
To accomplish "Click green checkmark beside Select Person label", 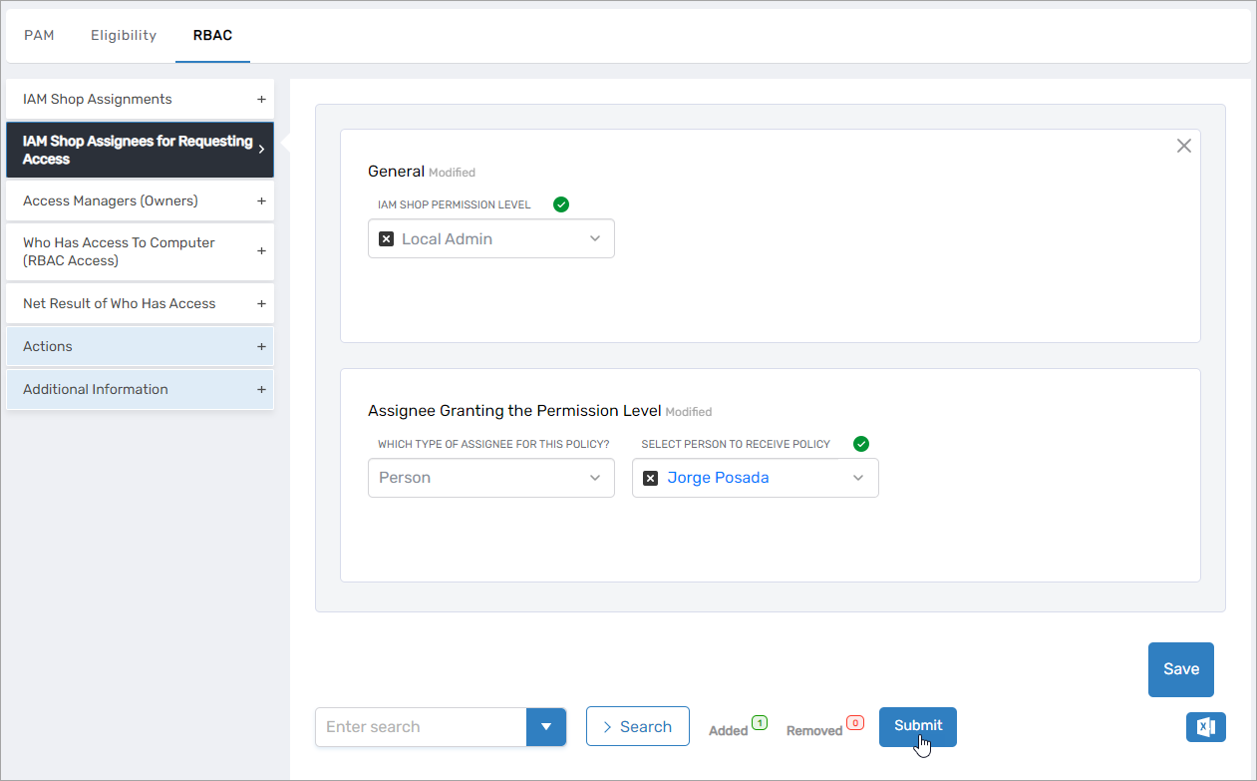I will click(x=861, y=444).
